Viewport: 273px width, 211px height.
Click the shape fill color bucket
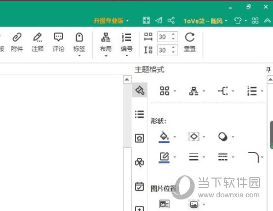pos(164,137)
